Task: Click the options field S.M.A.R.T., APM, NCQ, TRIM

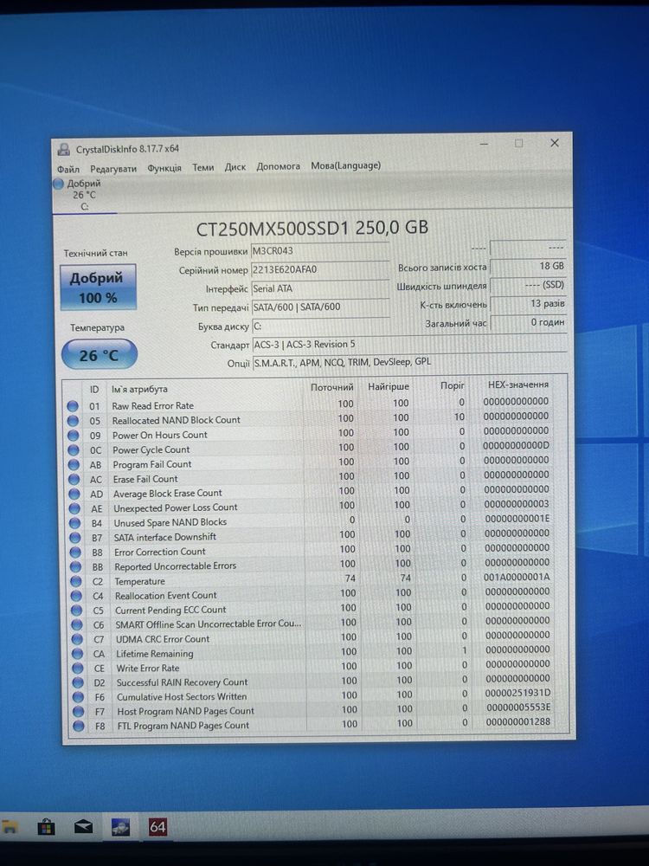Action: pyautogui.click(x=409, y=362)
